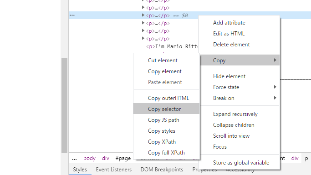Click the vertical scrollbar thumb
This screenshot has height=175, width=311.
tap(65, 105)
